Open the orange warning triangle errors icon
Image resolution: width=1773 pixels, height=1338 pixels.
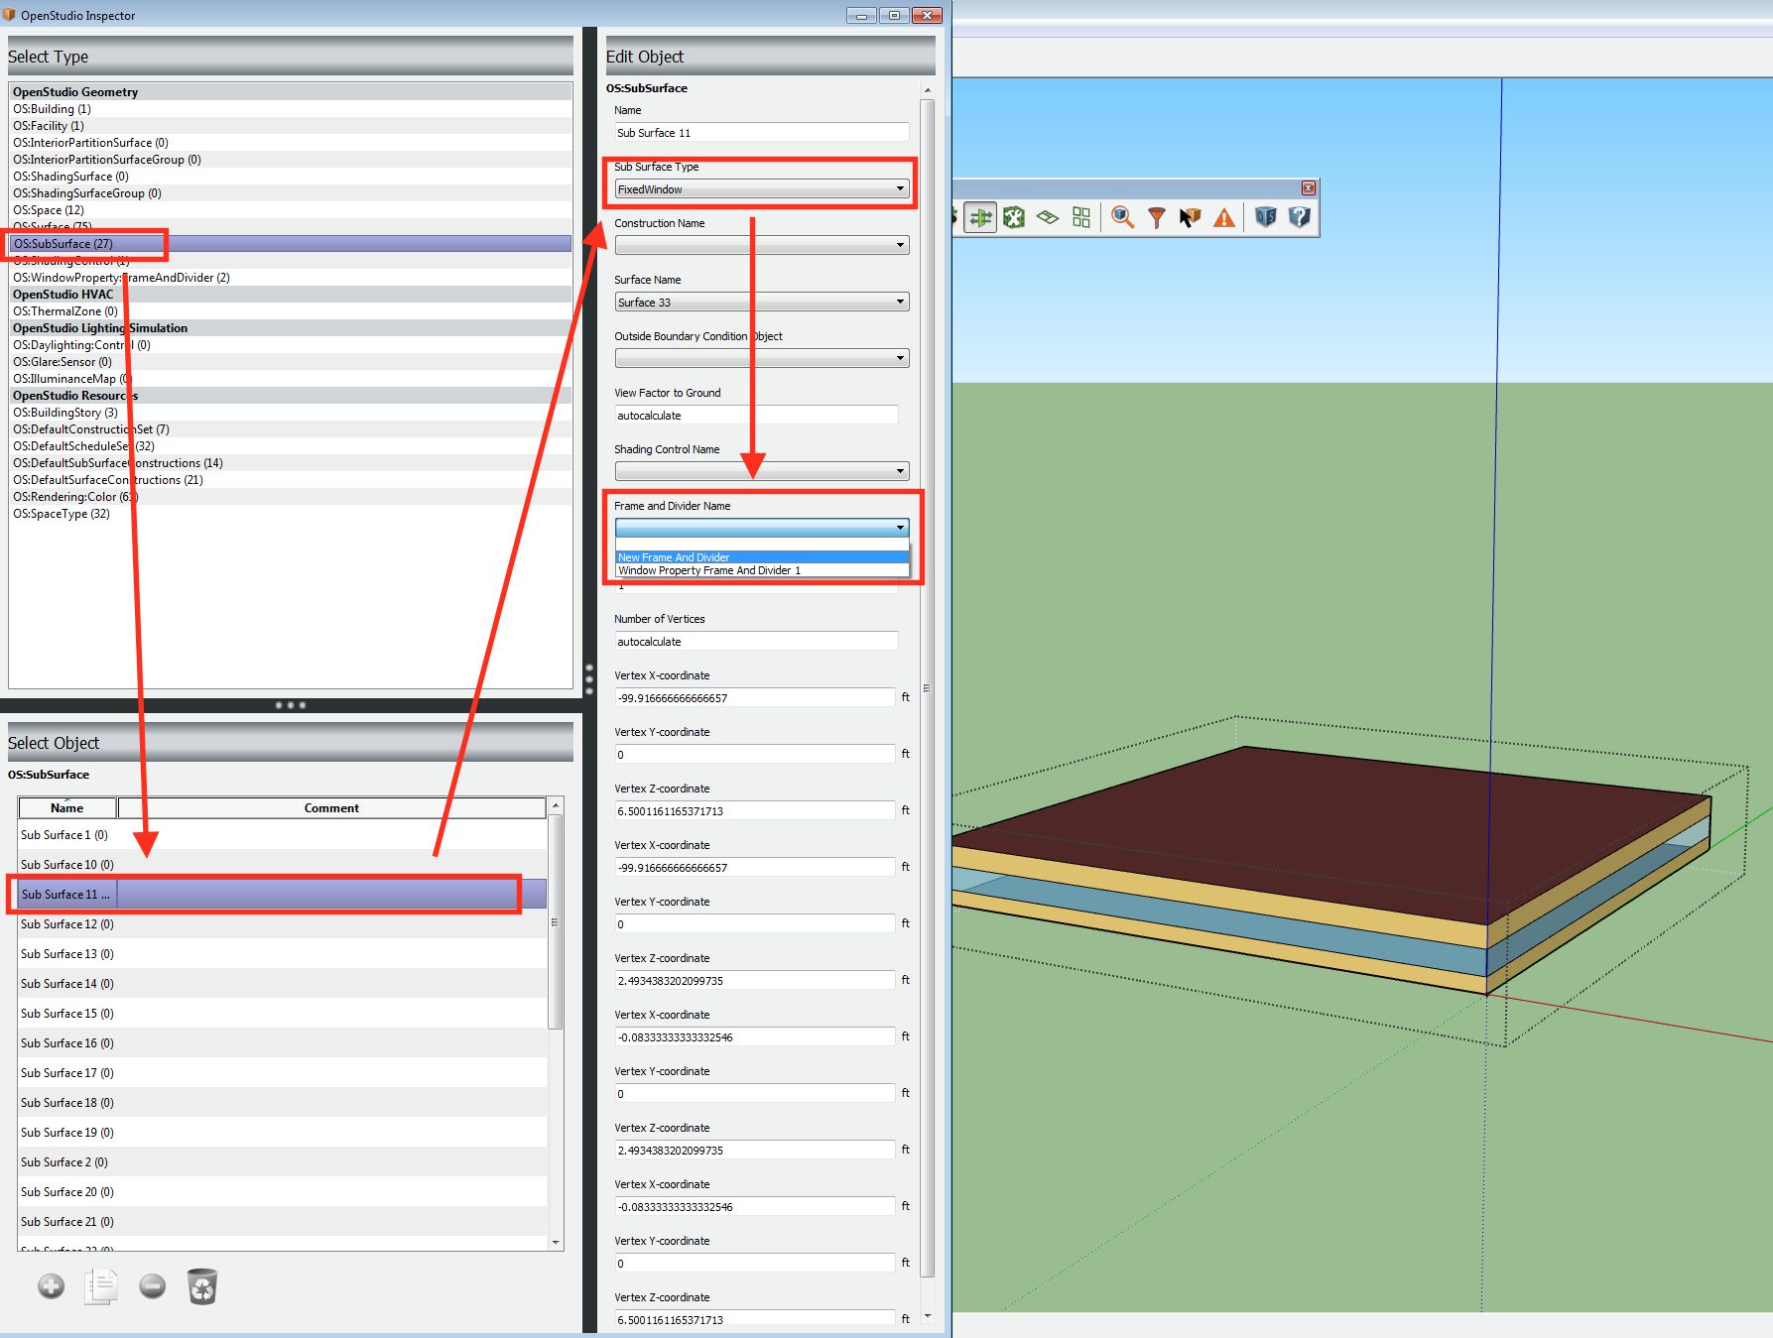(x=1224, y=217)
